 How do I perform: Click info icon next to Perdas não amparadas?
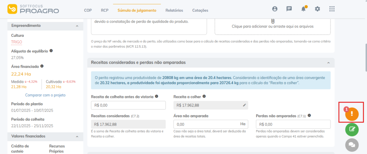pos(309,116)
